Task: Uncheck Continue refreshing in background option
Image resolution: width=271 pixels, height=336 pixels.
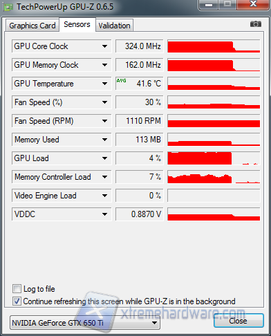Action: click(x=17, y=301)
